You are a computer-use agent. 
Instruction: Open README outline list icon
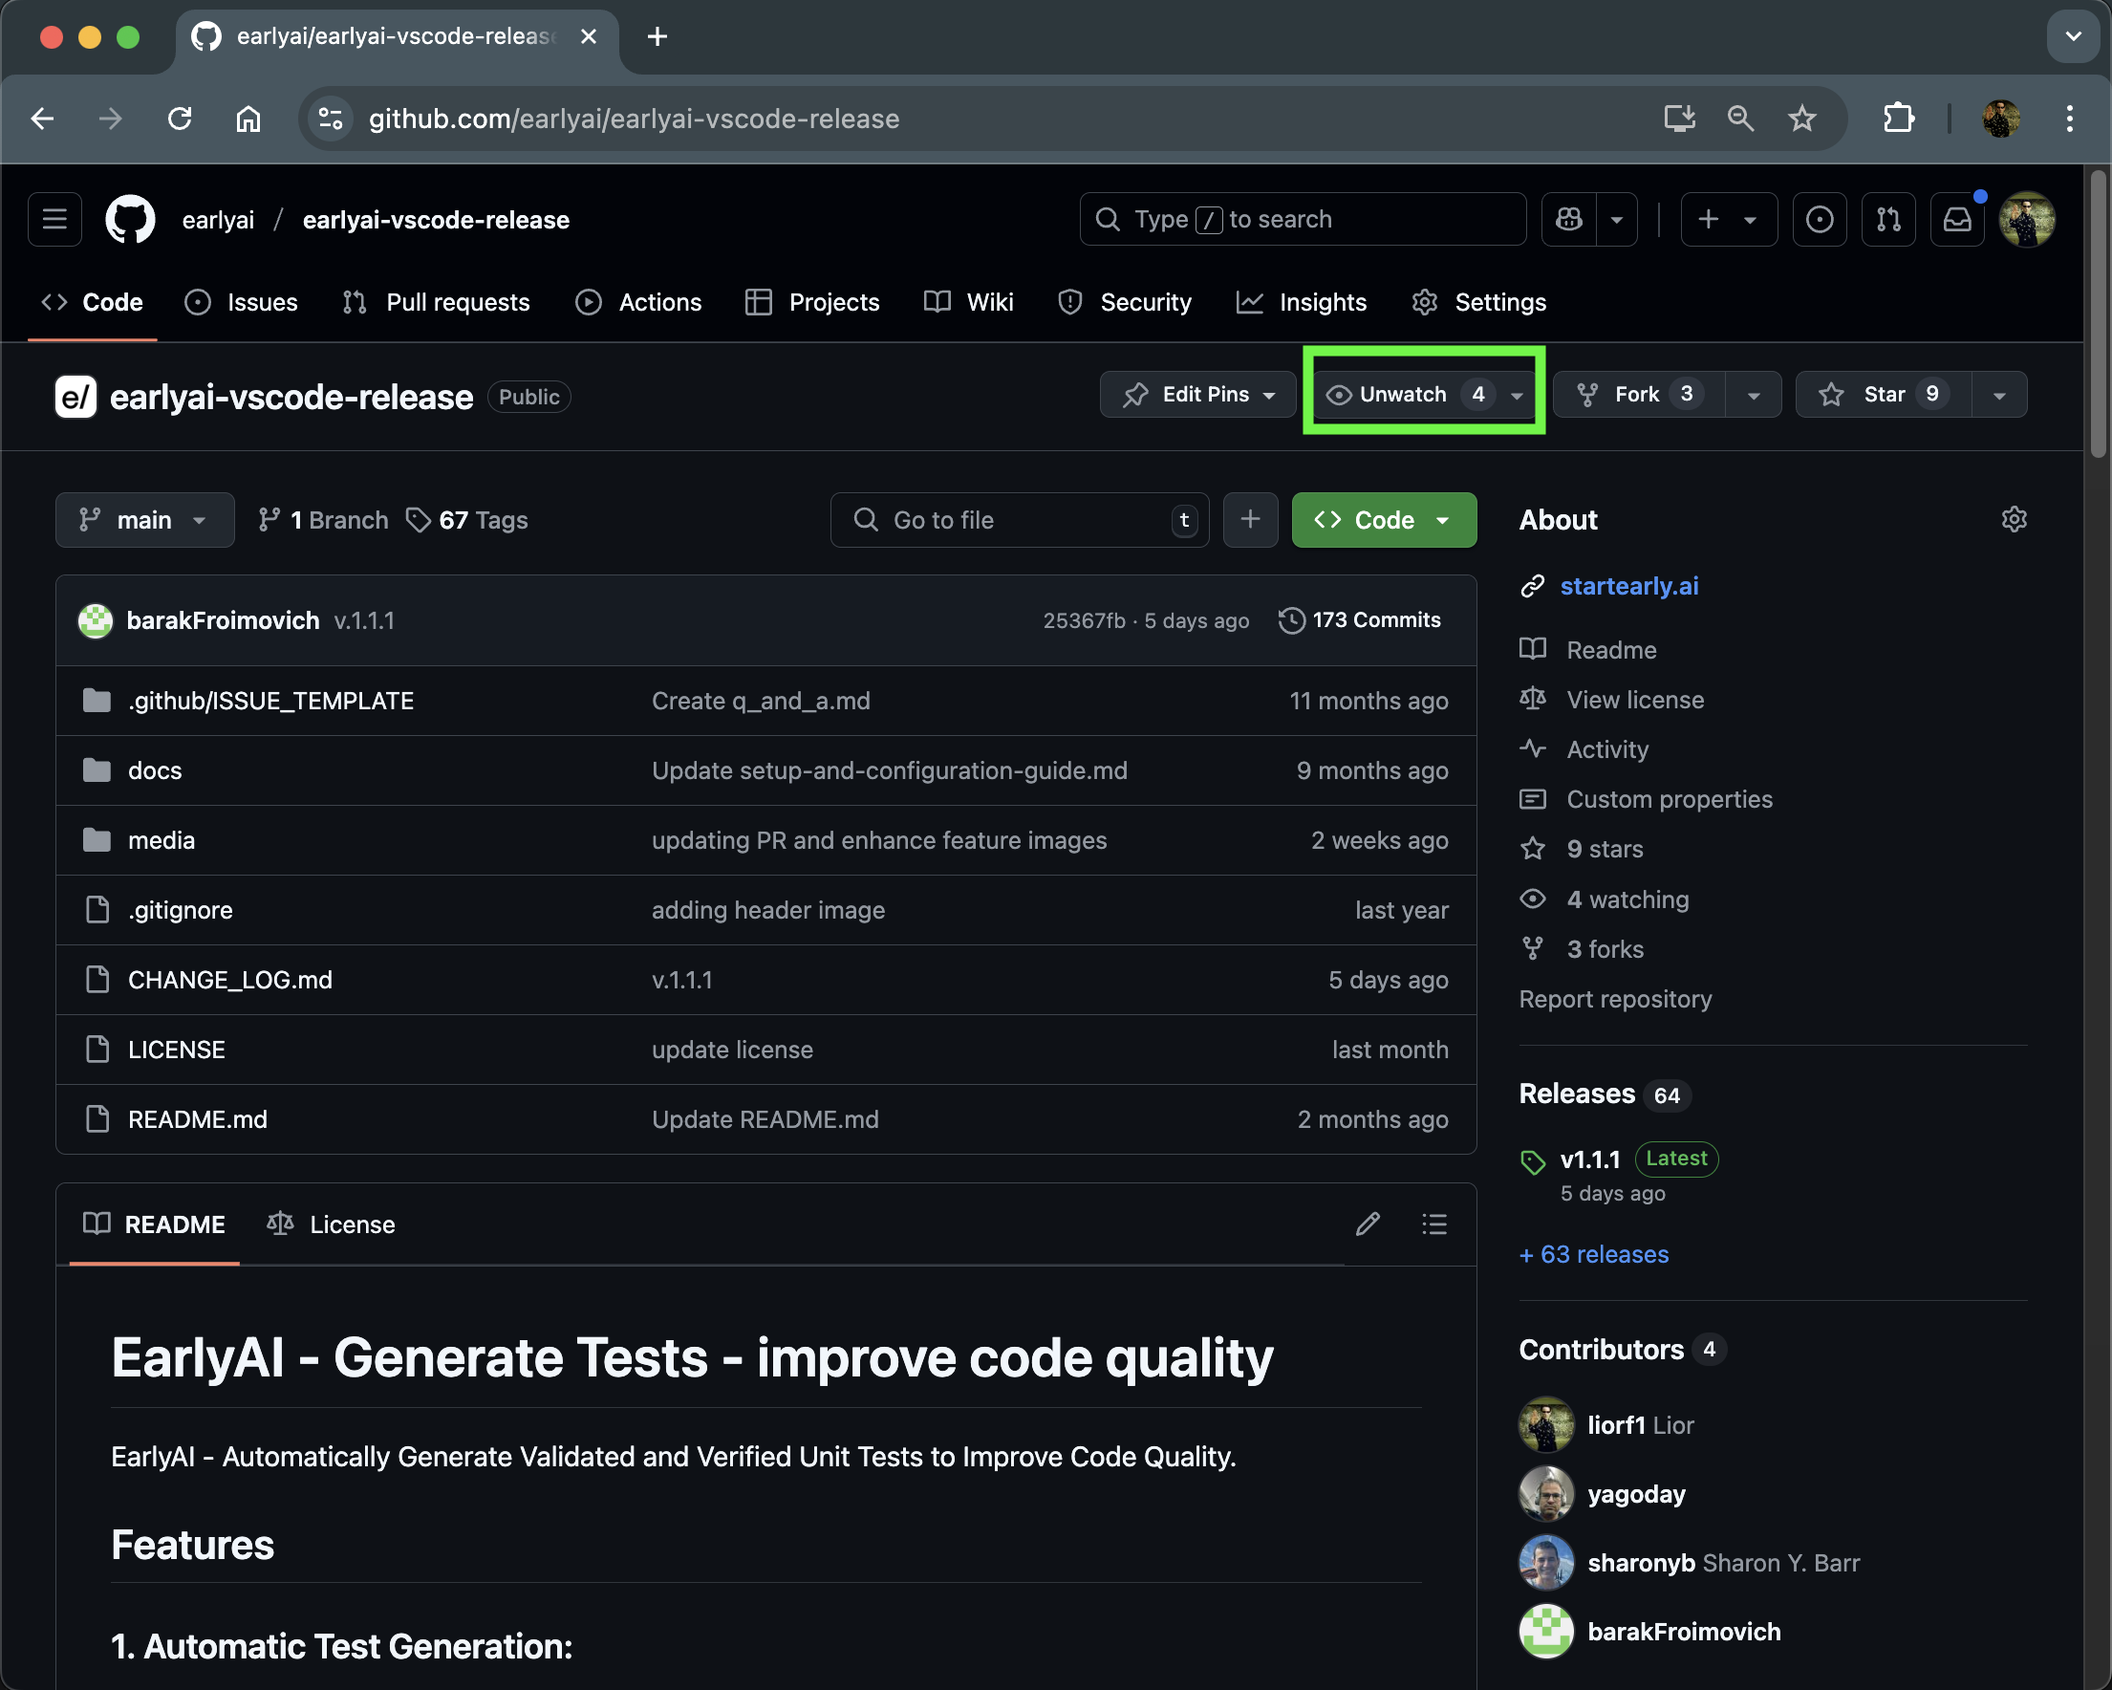coord(1434,1224)
